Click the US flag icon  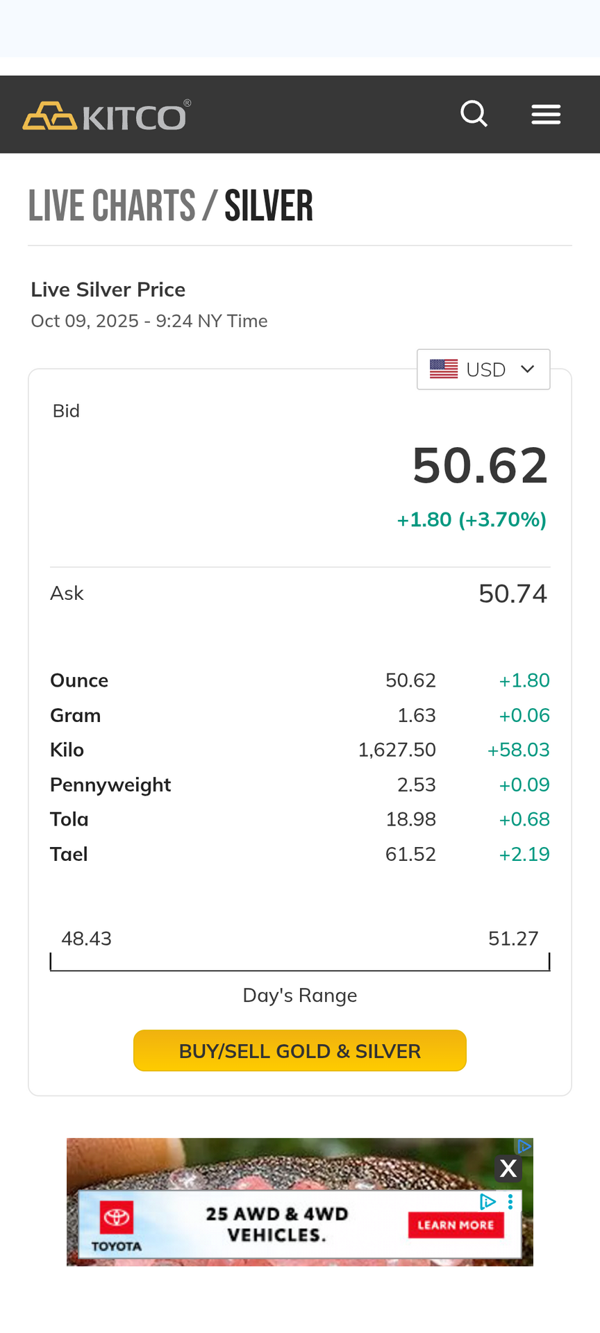pyautogui.click(x=444, y=369)
